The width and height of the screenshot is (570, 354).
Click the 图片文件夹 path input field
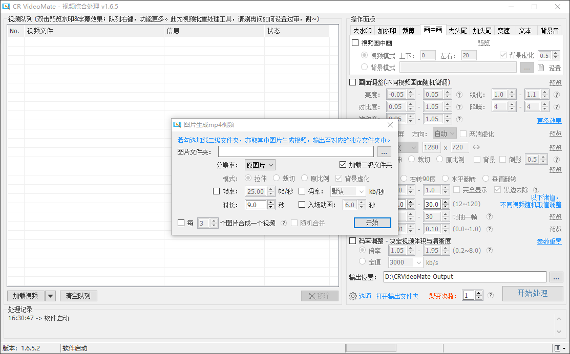[x=295, y=152]
